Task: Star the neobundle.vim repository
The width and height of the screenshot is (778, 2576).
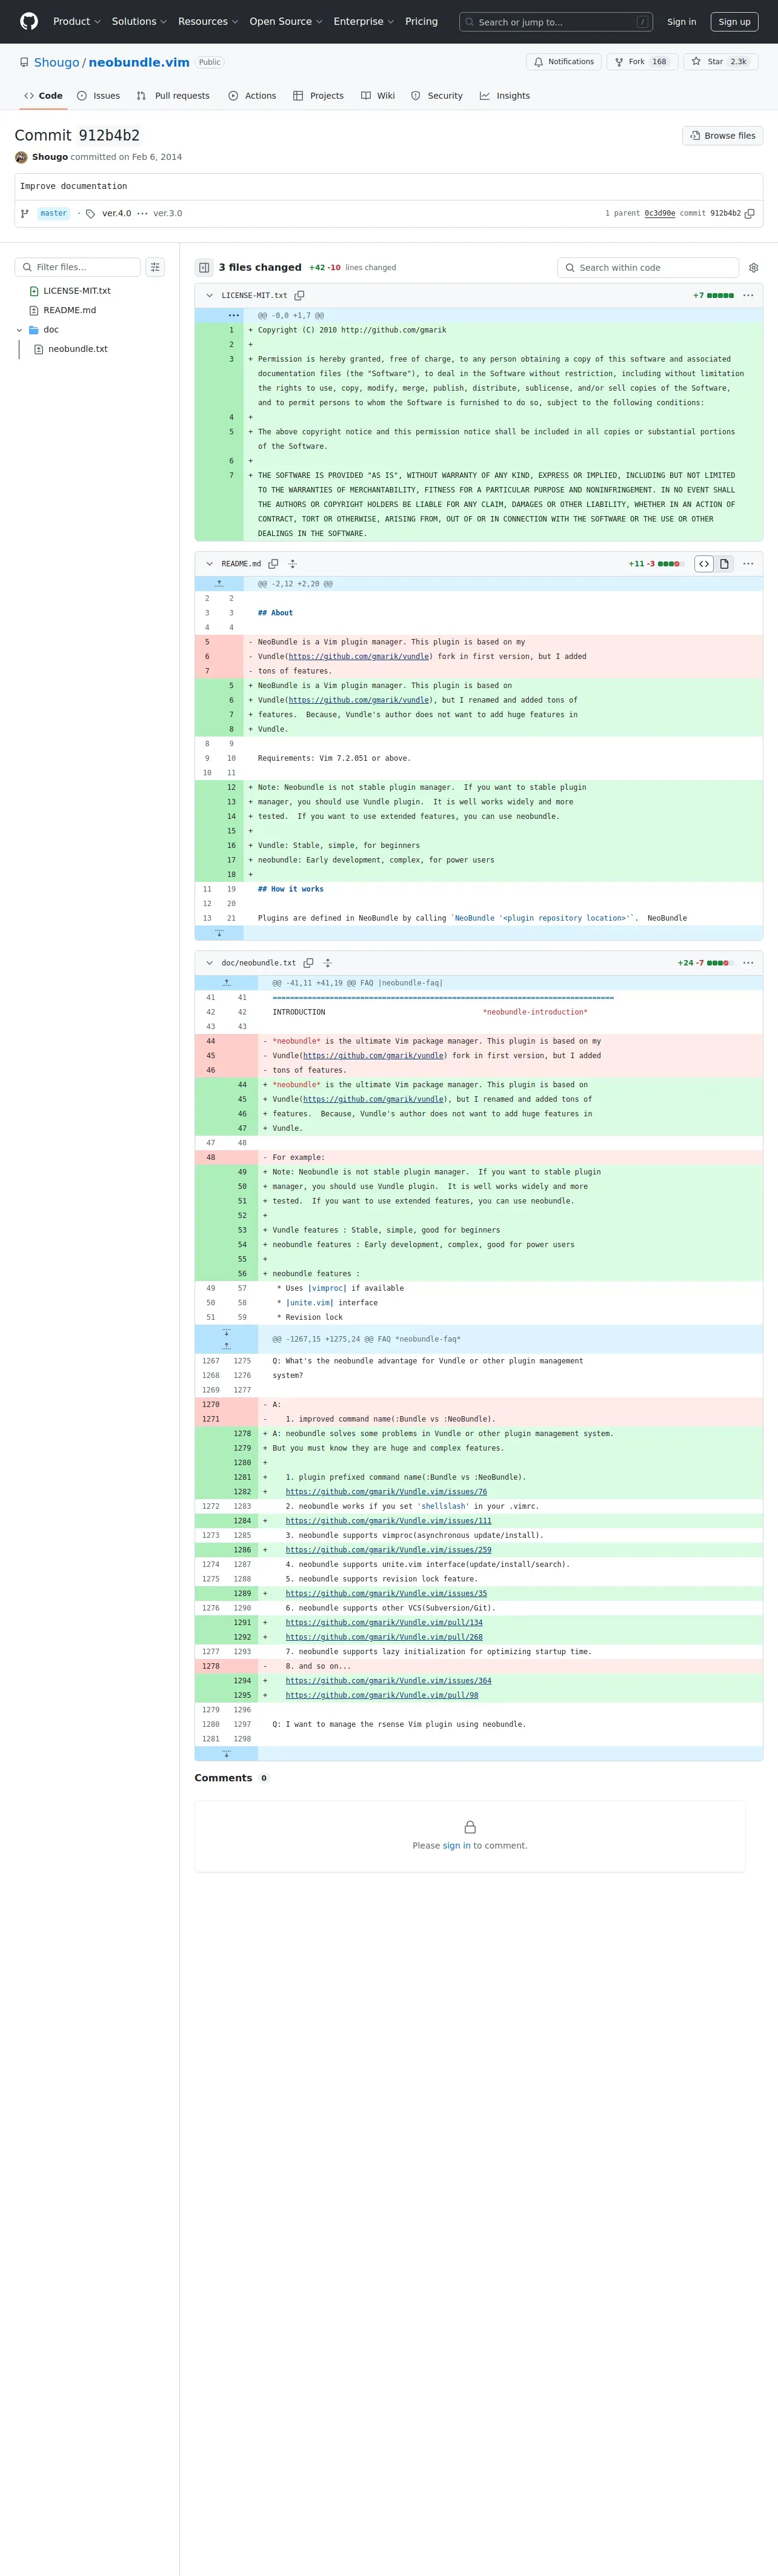Action: [721, 62]
